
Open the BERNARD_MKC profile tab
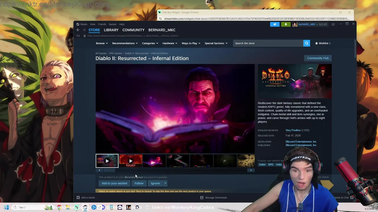coord(162,30)
